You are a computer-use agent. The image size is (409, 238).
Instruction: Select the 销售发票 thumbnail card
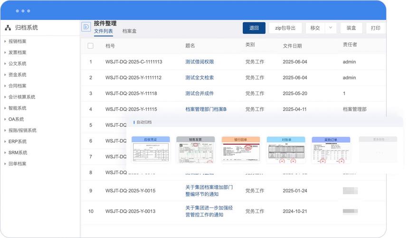(x=195, y=149)
